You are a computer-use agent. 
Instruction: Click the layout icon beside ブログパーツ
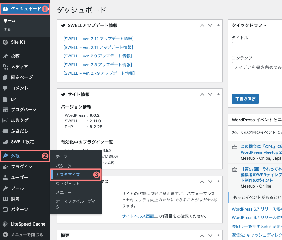click(x=5, y=110)
